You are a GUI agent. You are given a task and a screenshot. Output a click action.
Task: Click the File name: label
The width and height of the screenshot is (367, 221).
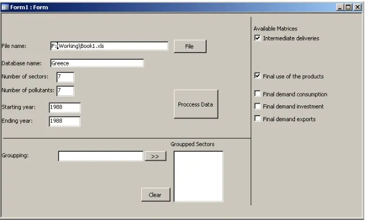(14, 46)
